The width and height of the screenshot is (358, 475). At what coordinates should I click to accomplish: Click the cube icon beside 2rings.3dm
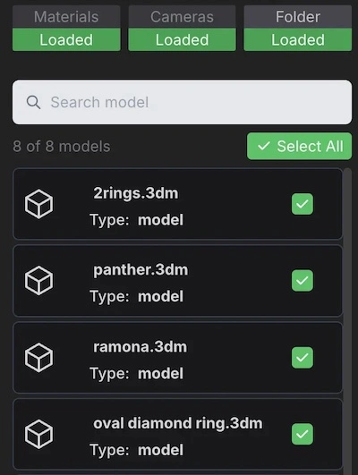[x=38, y=204]
